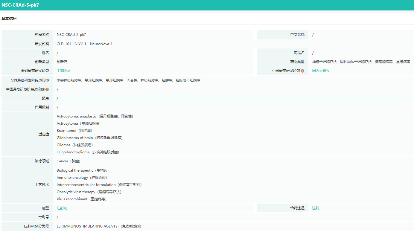Click the 药品名称 value NSC-CRAd-S-pk7
This screenshot has height=232, width=414.
click(x=71, y=35)
